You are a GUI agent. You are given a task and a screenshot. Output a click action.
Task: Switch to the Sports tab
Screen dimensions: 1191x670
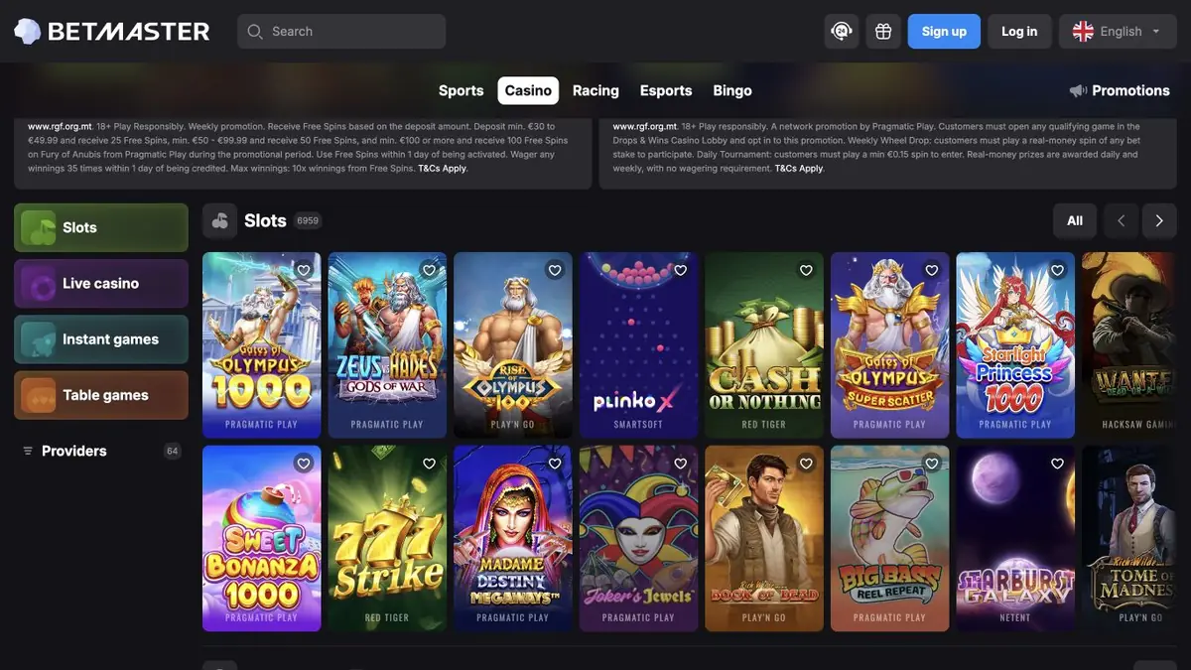462,90
